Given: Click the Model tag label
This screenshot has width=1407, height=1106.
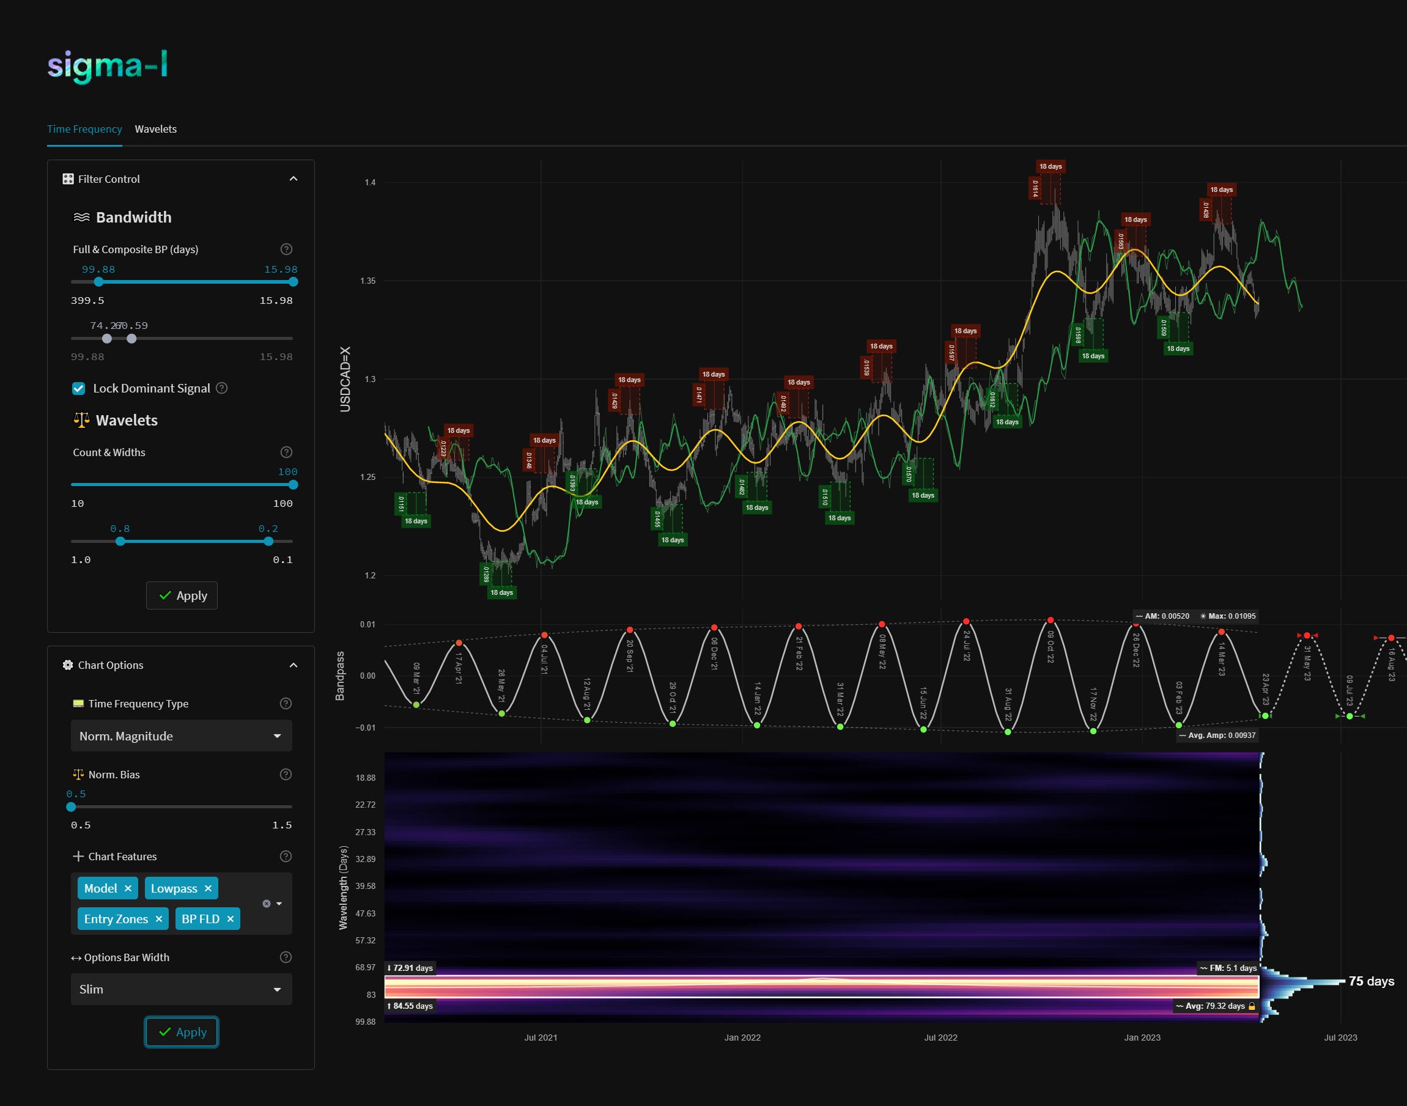Looking at the screenshot, I should [x=100, y=888].
